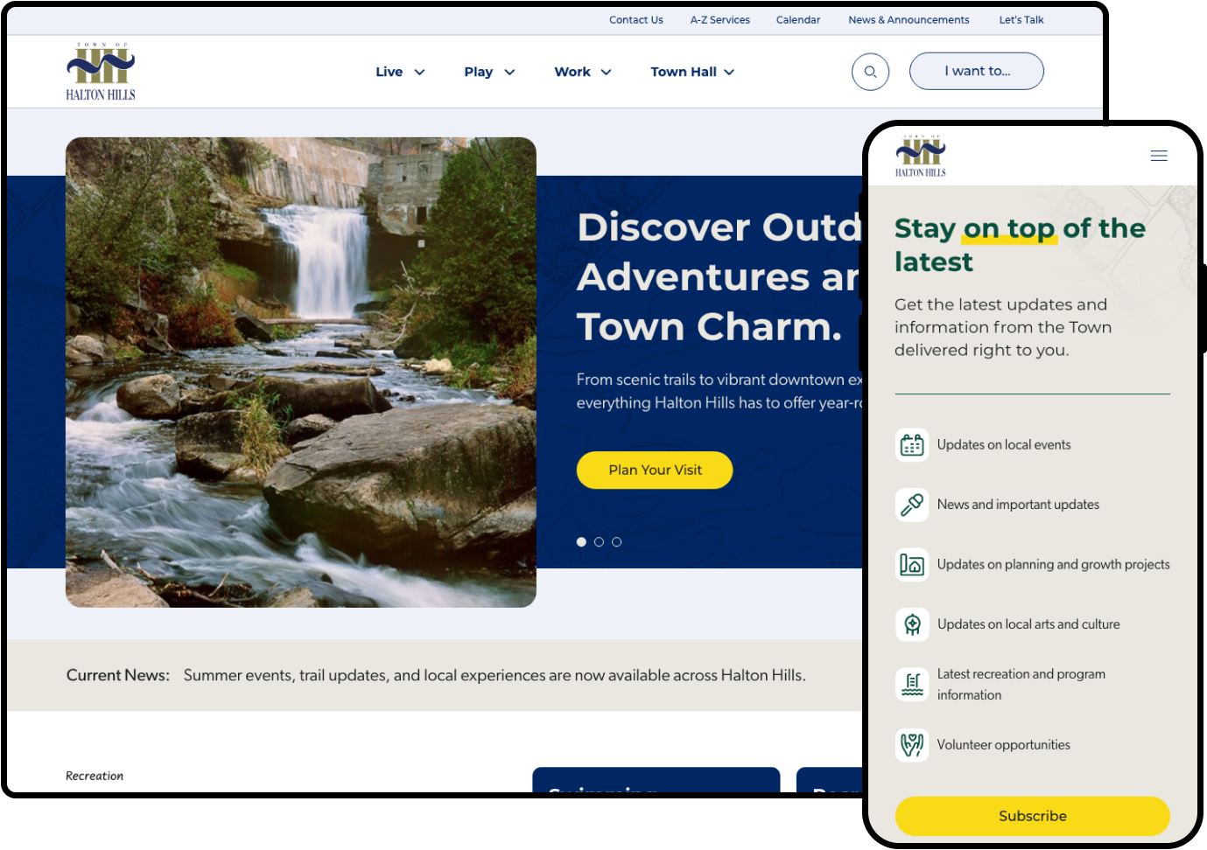Click the Halton Hills logo on desktop
Screen dimensions: 1207x850
tap(101, 72)
